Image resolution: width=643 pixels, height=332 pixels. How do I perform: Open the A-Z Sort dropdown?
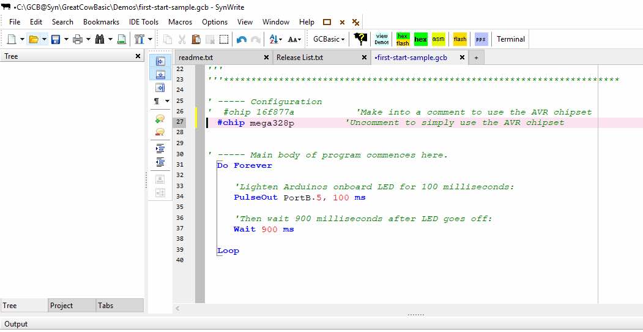pyautogui.click(x=275, y=39)
